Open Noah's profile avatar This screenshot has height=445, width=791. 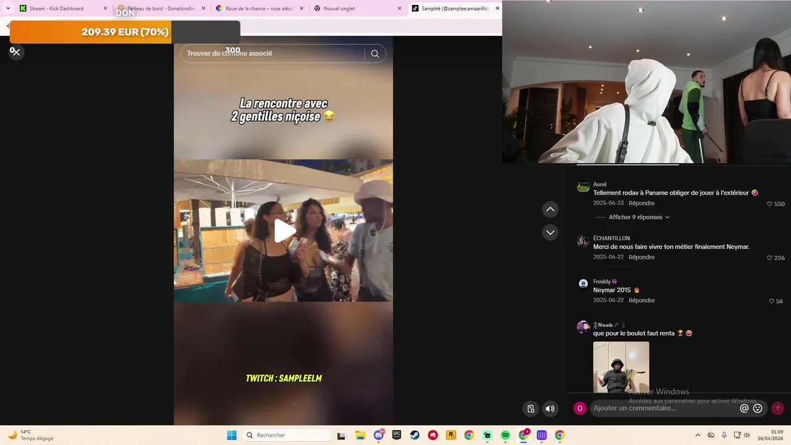click(583, 327)
